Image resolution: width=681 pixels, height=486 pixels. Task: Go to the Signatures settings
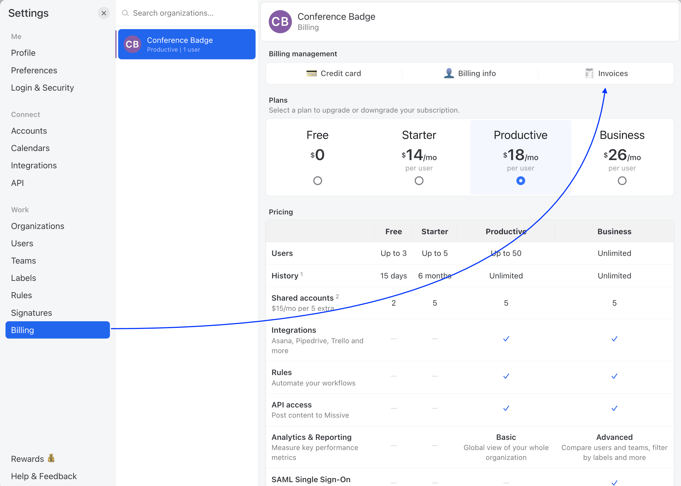31,313
